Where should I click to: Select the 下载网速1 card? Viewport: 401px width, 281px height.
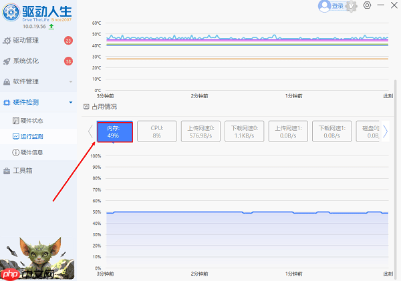tap(332, 131)
